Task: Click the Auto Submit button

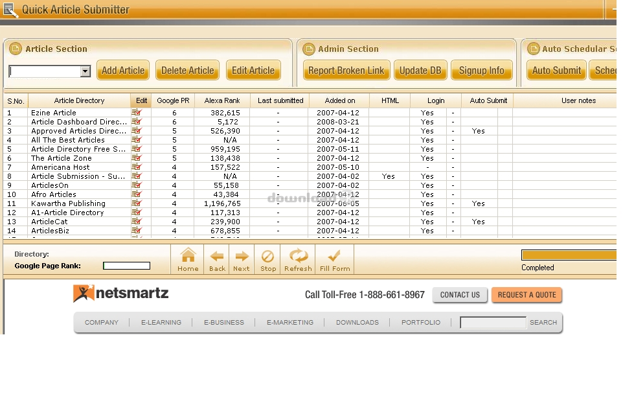Action: pyautogui.click(x=557, y=71)
